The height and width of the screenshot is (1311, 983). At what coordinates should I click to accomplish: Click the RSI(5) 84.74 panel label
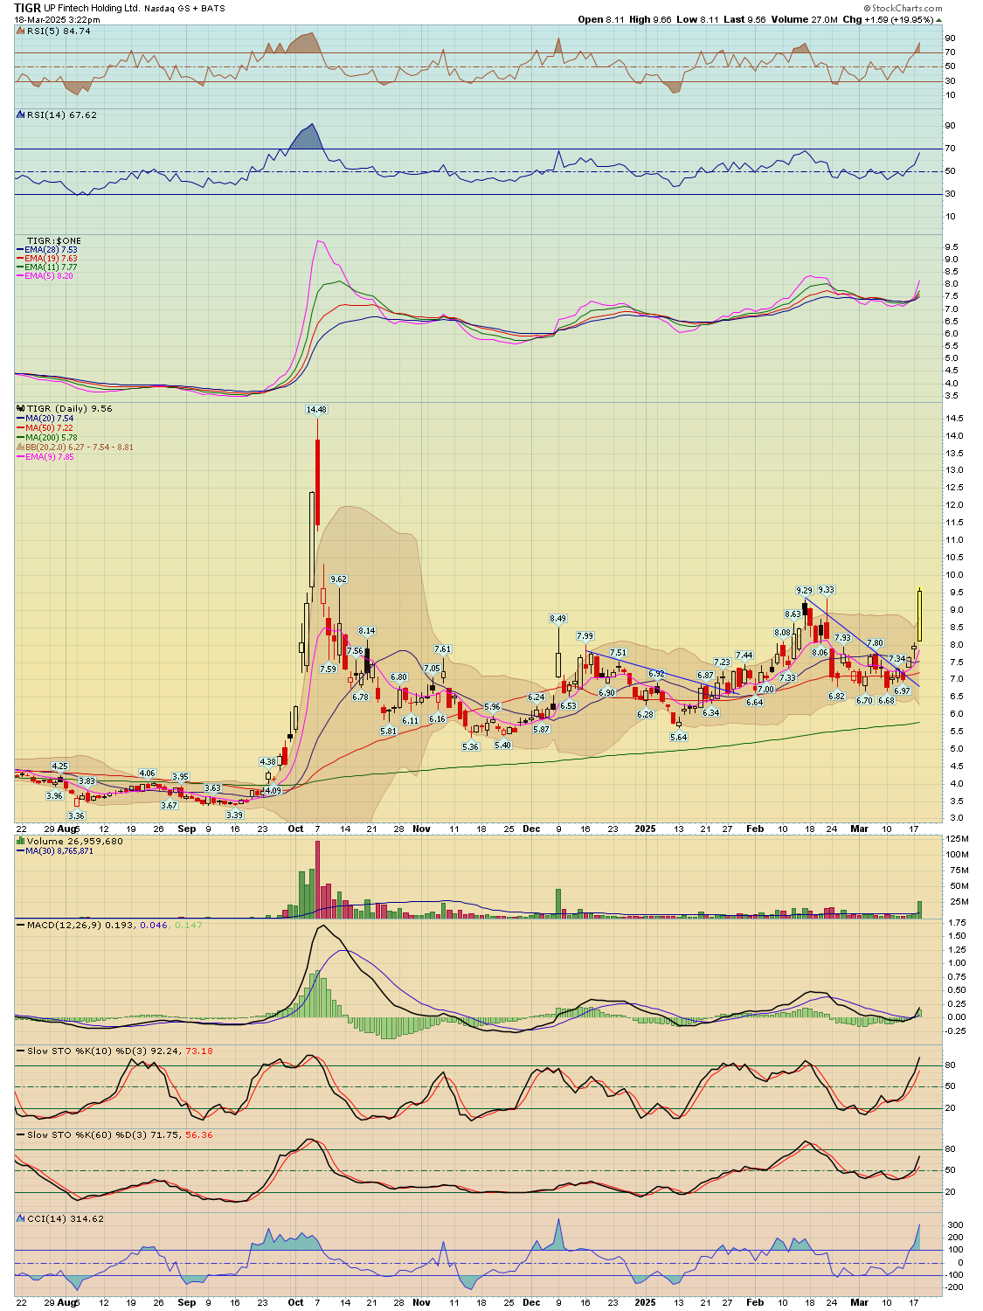[x=59, y=31]
